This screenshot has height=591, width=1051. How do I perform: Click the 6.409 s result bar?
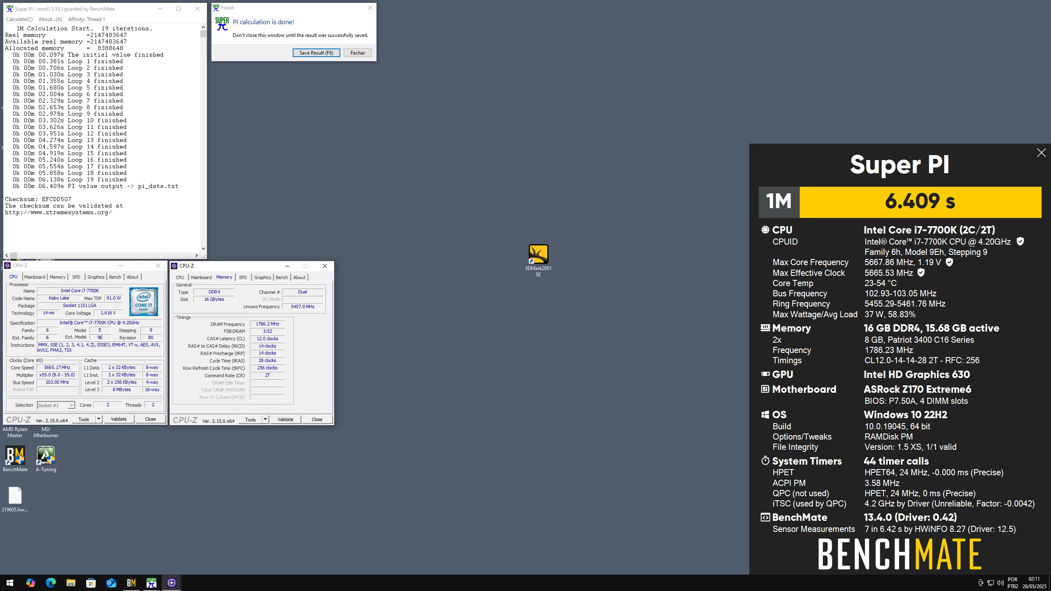tap(920, 202)
